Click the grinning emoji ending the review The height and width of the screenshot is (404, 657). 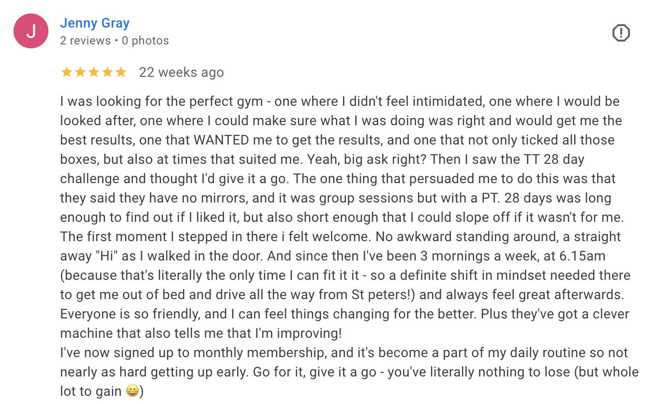click(x=133, y=391)
